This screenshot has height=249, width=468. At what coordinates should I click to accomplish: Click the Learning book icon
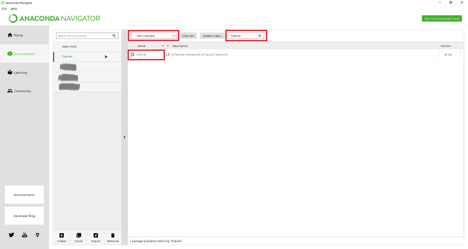click(x=10, y=72)
